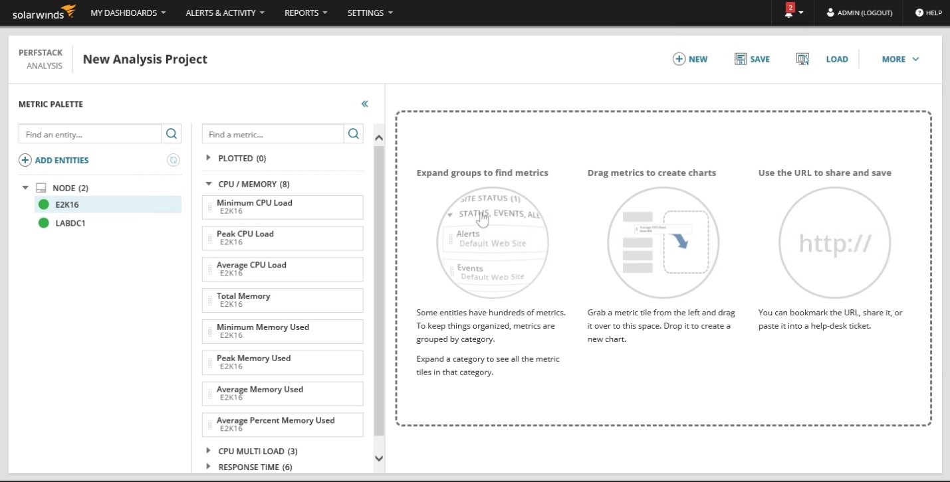
Task: Click the Find an entity search field
Action: (x=90, y=134)
